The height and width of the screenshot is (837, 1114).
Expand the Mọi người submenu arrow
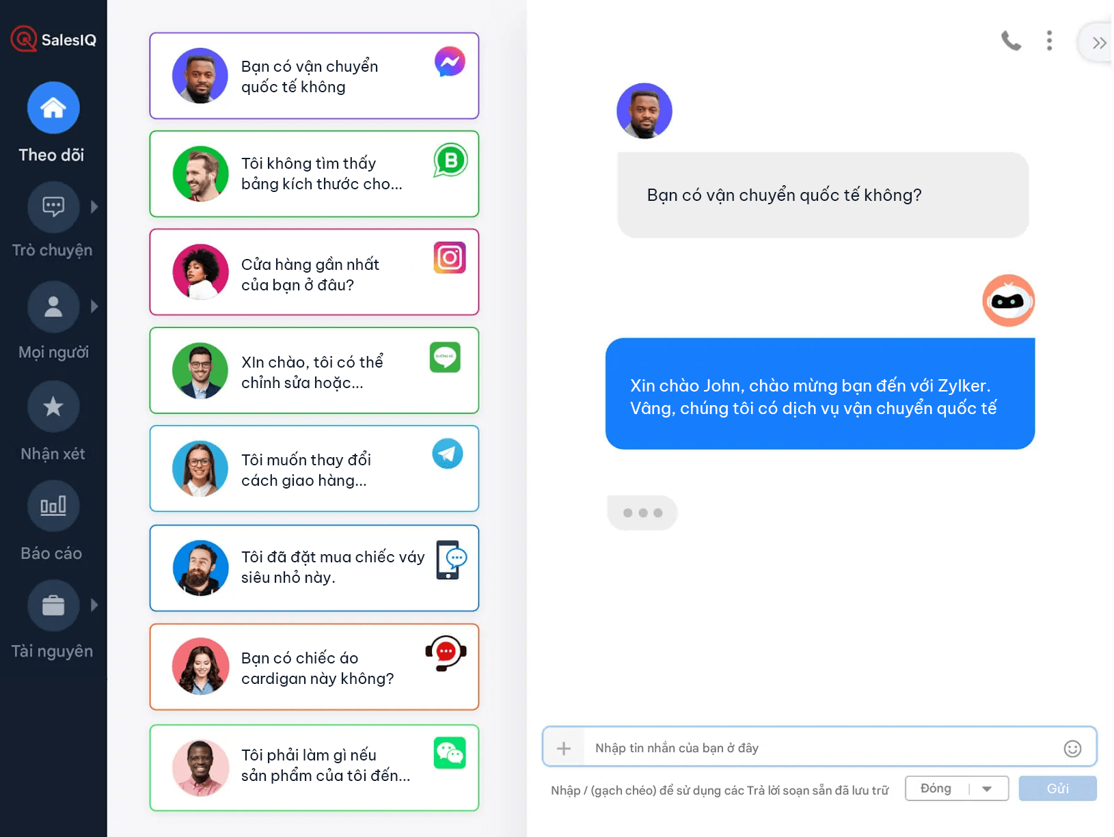point(94,307)
